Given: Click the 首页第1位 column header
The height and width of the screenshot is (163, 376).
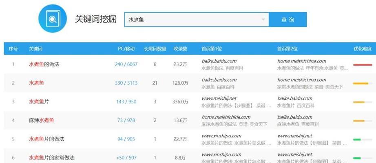Looking at the screenshot, I should pos(212,48).
